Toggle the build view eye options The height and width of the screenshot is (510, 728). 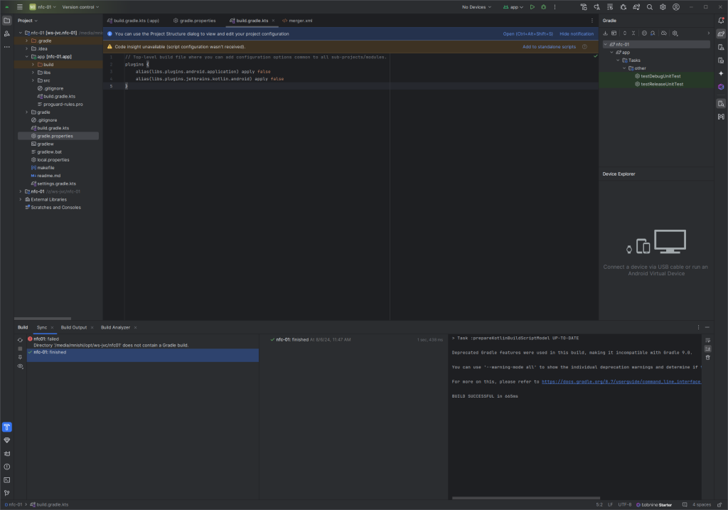pyautogui.click(x=20, y=366)
